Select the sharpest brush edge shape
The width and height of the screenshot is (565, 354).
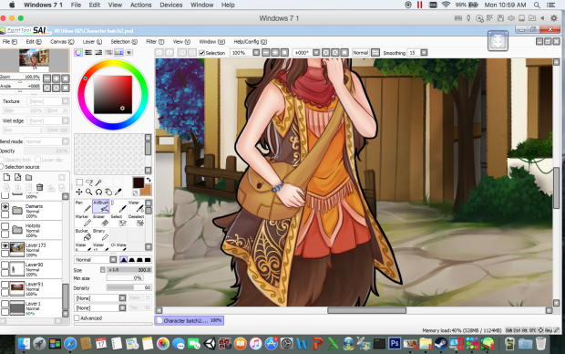coord(148,259)
